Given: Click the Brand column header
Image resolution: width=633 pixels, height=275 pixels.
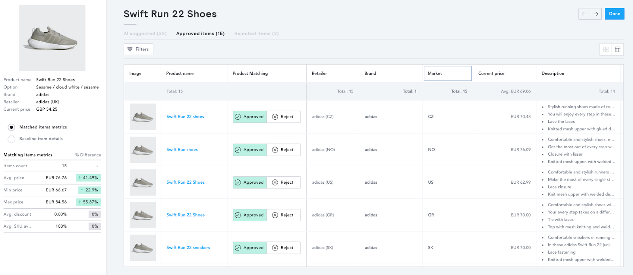Looking at the screenshot, I should point(391,73).
